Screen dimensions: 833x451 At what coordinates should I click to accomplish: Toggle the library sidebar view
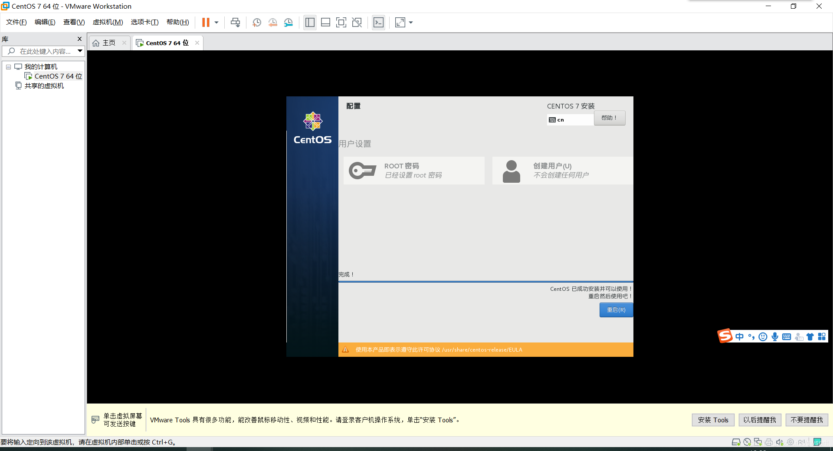coord(310,23)
